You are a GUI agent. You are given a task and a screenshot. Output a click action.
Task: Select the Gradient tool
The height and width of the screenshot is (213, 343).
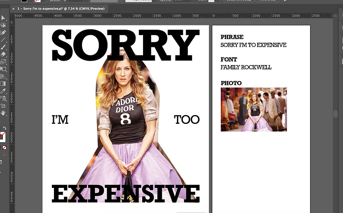tap(3, 83)
